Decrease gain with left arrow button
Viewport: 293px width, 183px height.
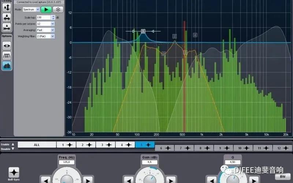point(129,180)
